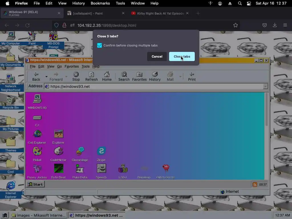Image resolution: width=292 pixels, height=219 pixels.
Task: Open View menu in Mikasoft Internet window
Action: tap(51, 66)
